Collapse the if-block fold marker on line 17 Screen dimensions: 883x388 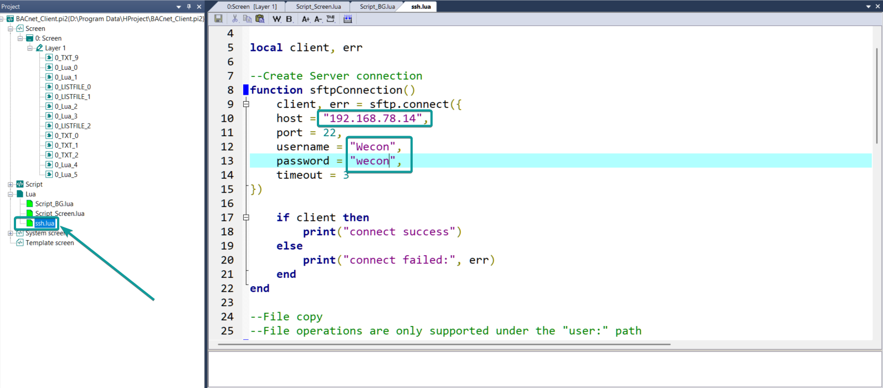click(x=246, y=218)
